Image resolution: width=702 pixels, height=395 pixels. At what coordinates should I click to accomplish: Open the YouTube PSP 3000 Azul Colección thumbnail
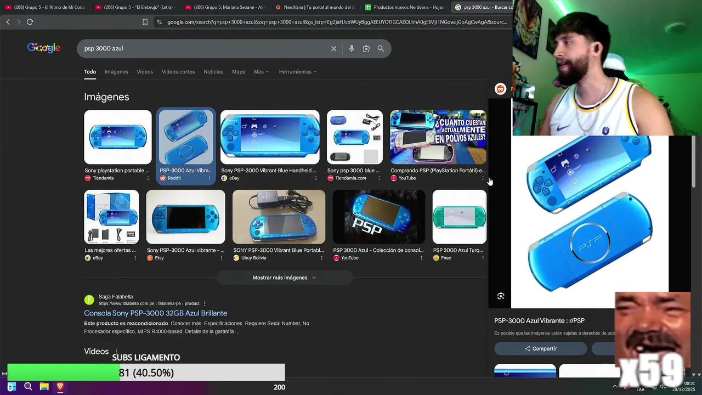[x=378, y=217]
